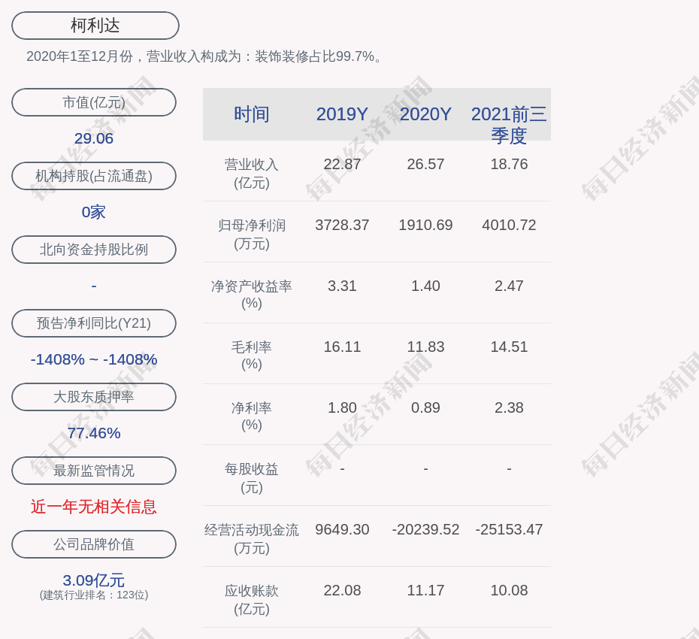Click the -25153.47 cash flow cell
This screenshot has width=699, height=639.
[x=509, y=529]
